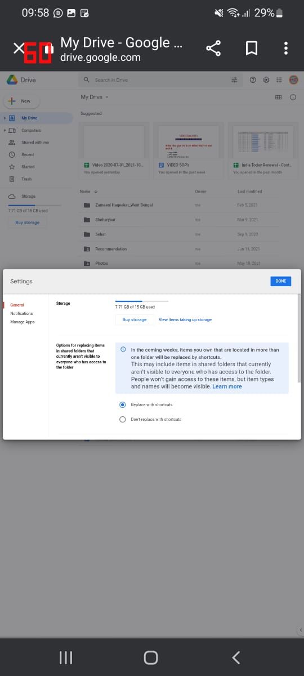This screenshot has height=676, width=304.
Task: Open the Notifications settings tab
Action: tap(21, 313)
